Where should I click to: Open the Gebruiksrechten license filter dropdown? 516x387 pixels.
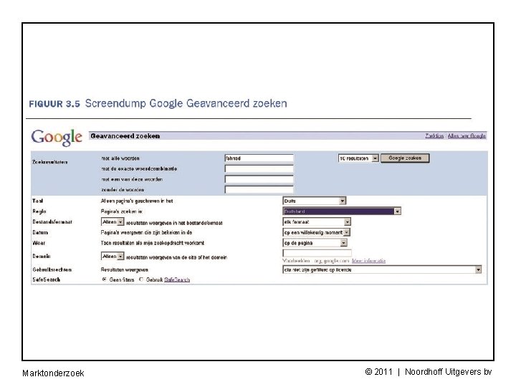point(382,270)
